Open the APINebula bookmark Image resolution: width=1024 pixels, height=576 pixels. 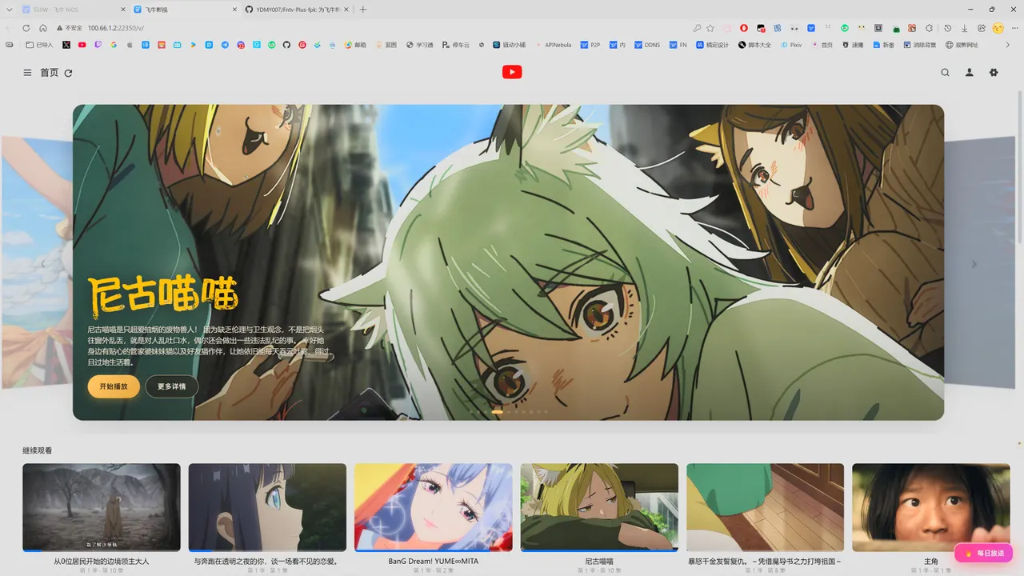pyautogui.click(x=554, y=45)
